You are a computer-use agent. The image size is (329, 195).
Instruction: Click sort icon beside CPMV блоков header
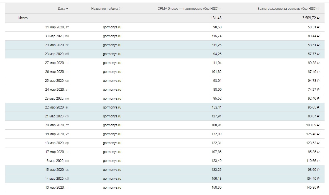coord(220,9)
